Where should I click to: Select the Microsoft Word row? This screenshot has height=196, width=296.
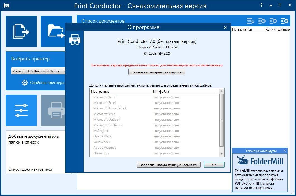pos(154,97)
